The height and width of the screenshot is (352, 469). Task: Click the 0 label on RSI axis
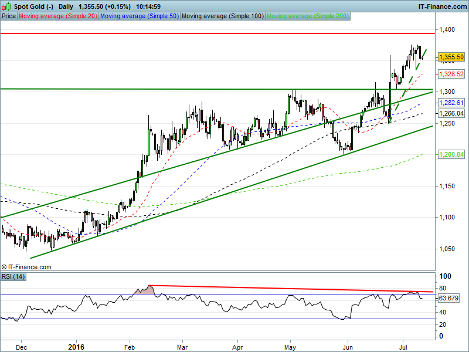click(x=441, y=336)
